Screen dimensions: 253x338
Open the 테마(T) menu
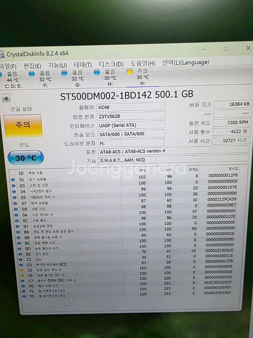(x=83, y=65)
